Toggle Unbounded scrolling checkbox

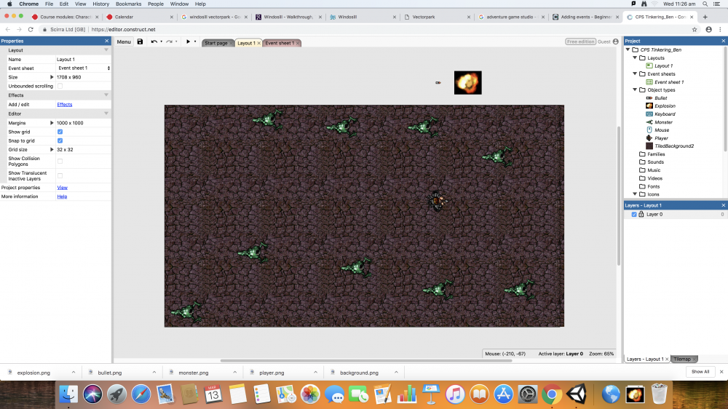tap(60, 87)
